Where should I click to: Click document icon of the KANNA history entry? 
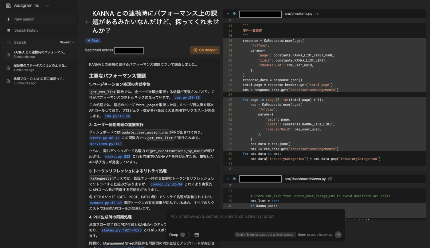[8, 54]
